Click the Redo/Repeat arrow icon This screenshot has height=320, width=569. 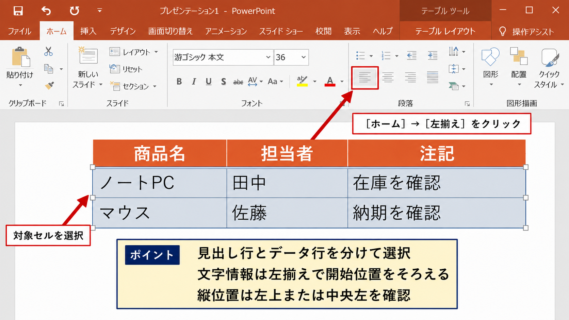74,11
